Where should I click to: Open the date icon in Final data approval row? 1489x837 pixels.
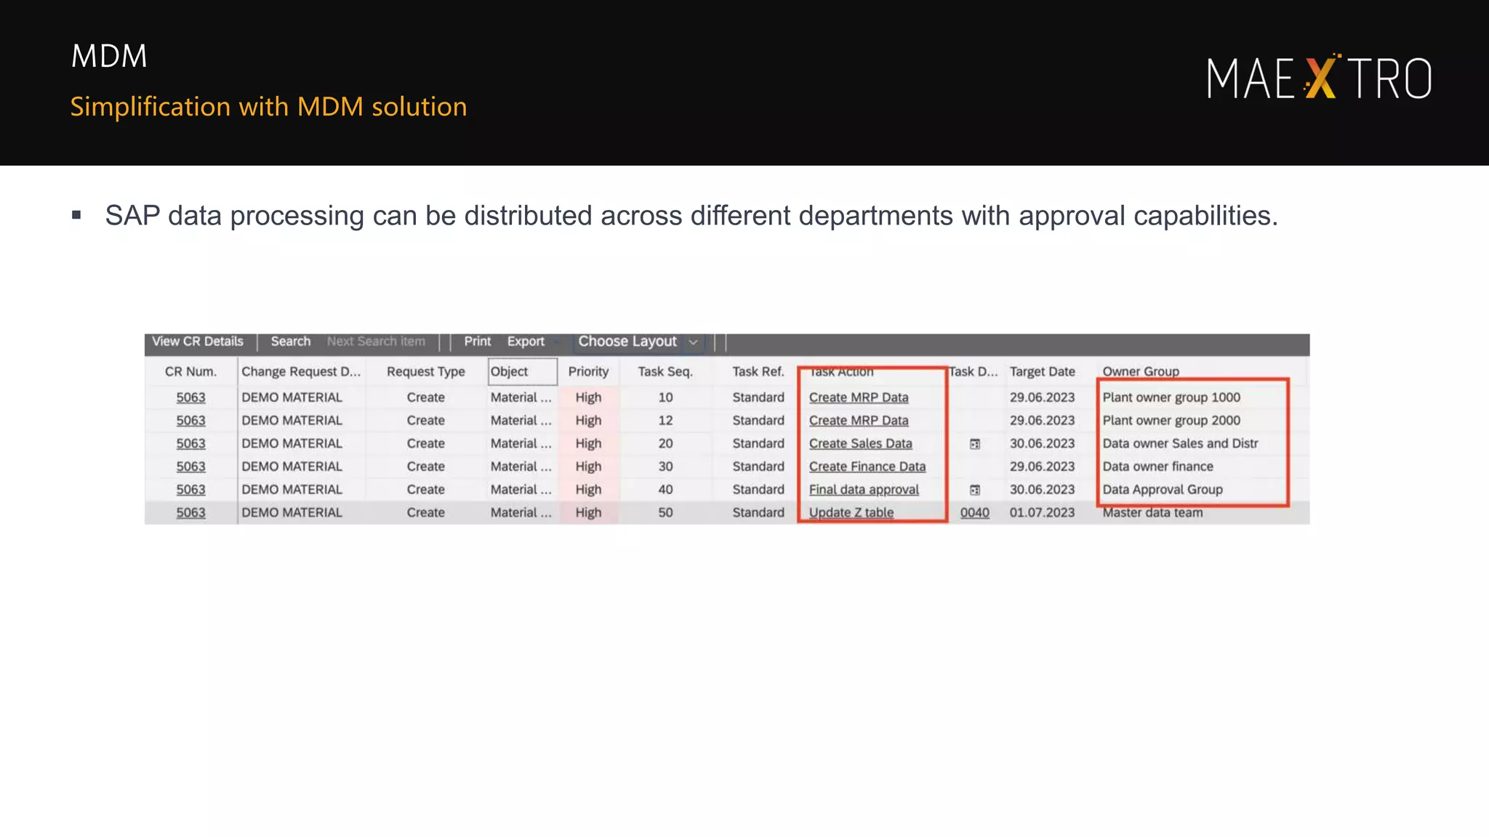[975, 490]
